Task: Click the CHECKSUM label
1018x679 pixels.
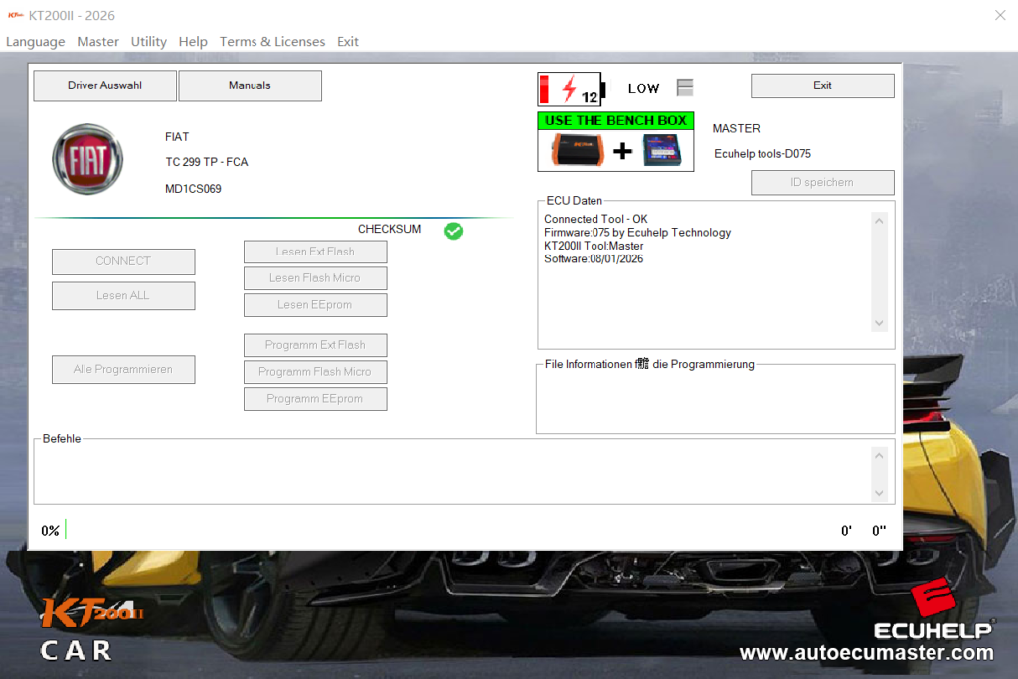Action: coord(389,229)
